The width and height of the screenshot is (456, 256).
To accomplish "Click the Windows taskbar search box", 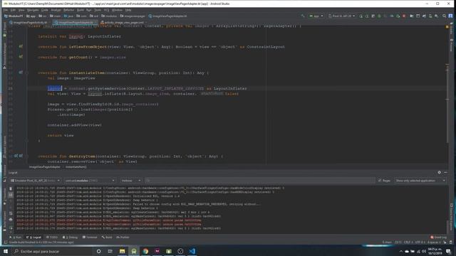I will click(52, 251).
